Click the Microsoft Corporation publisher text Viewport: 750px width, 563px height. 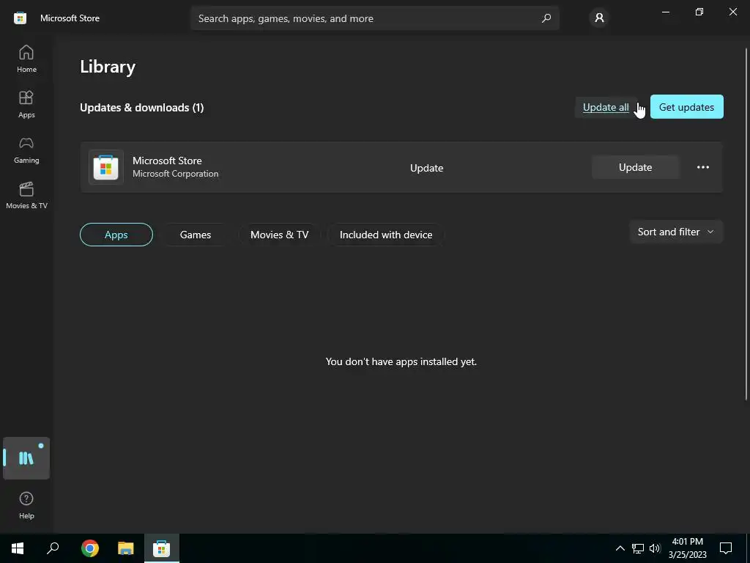(176, 174)
